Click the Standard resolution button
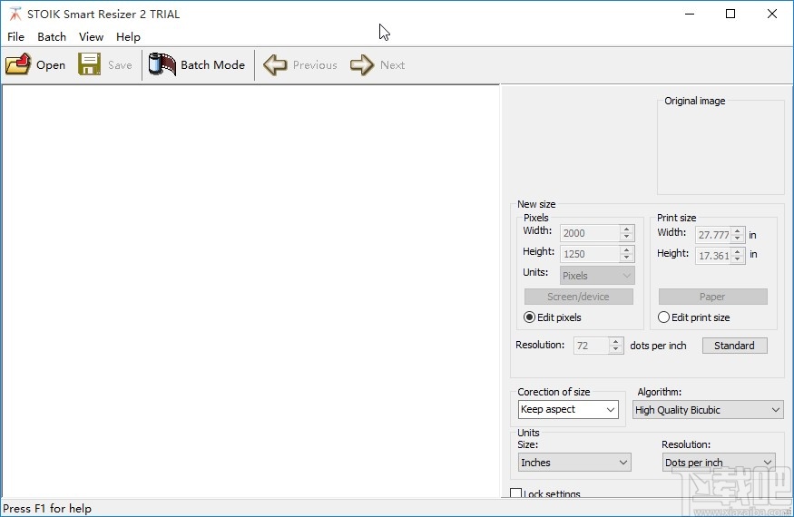Image resolution: width=794 pixels, height=517 pixels. (x=734, y=346)
